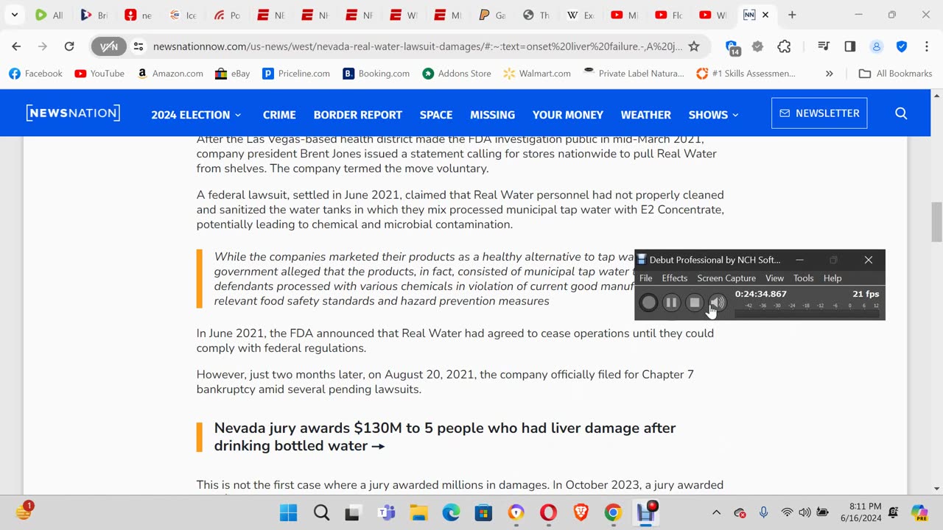Go forward to the next page

43,46
